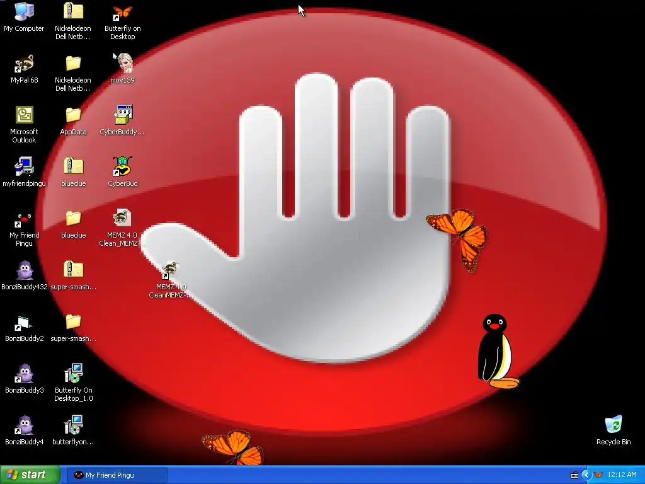Select the myfriendpingu installer icon

click(24, 172)
